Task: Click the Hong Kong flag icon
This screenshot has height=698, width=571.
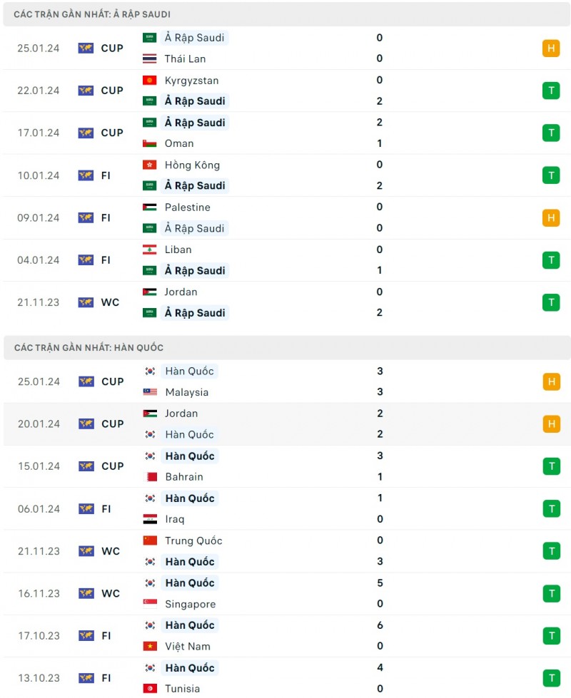Action: coord(150,165)
